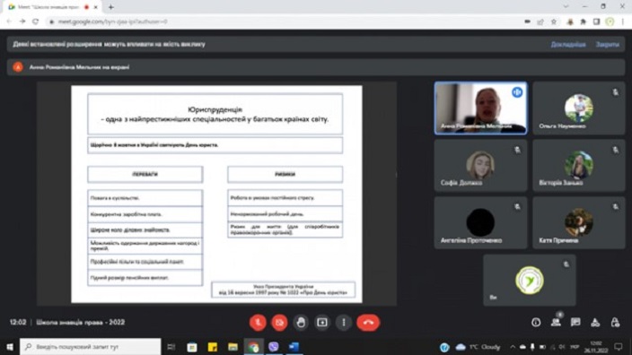
Task: Expand hidden system tray icons chevron
Action: (x=513, y=347)
